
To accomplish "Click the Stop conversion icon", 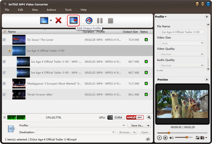I will tap(111, 21).
